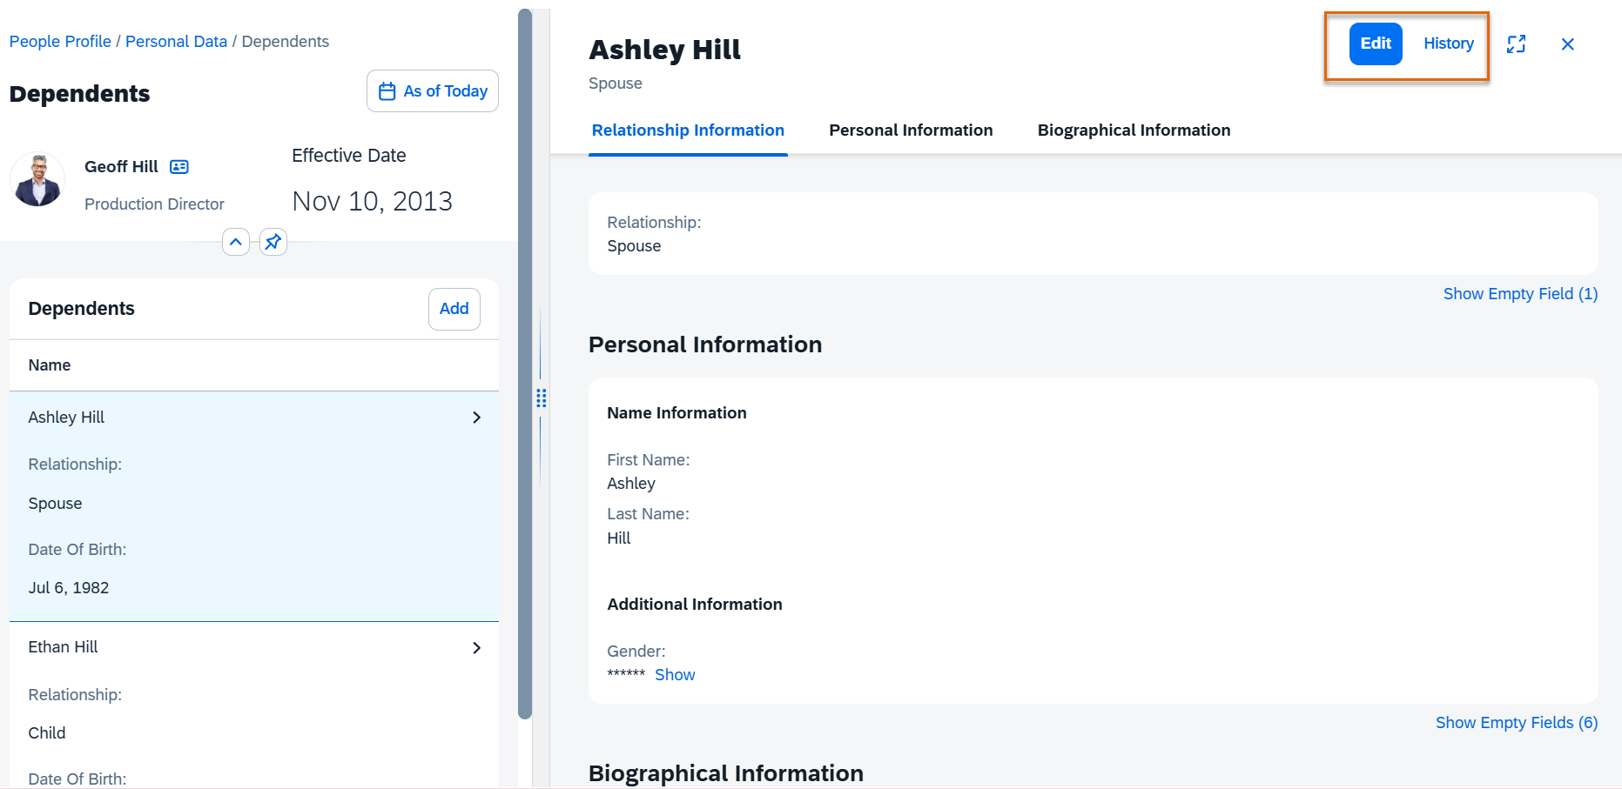This screenshot has width=1622, height=789.
Task: Show the masked Gender value
Action: point(674,675)
